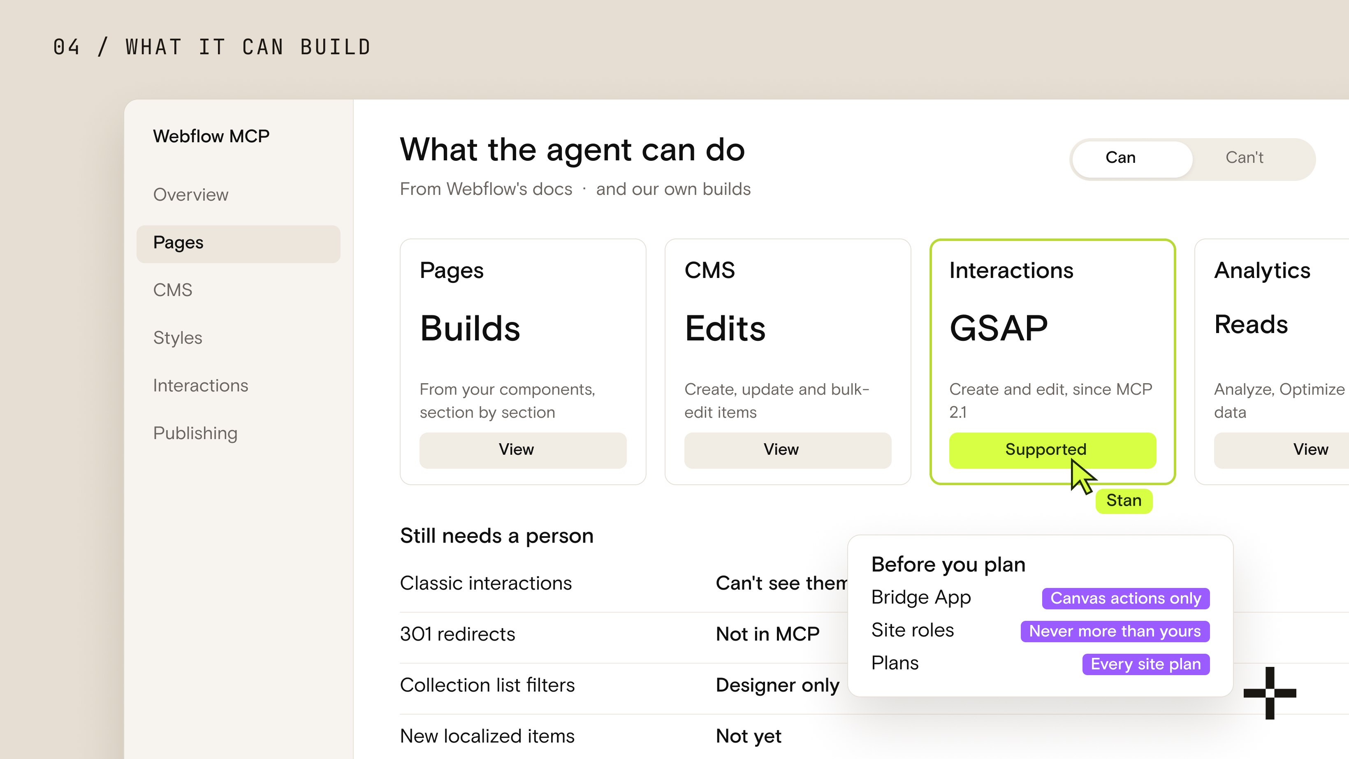Switch toggle to the Can option
The image size is (1349, 759).
tap(1132, 159)
